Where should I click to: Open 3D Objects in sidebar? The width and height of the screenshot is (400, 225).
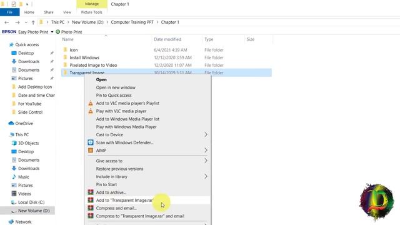pyautogui.click(x=28, y=143)
